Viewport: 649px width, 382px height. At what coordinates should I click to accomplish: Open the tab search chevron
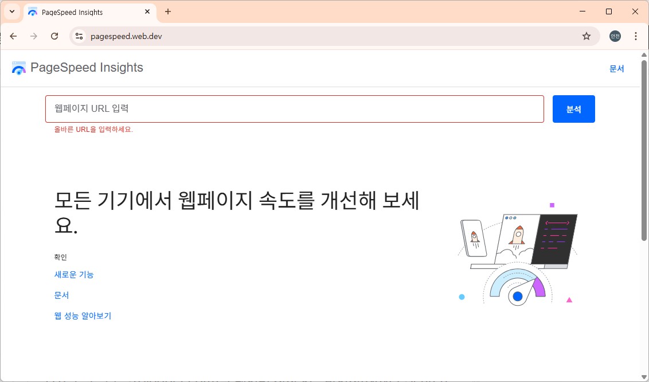(12, 11)
